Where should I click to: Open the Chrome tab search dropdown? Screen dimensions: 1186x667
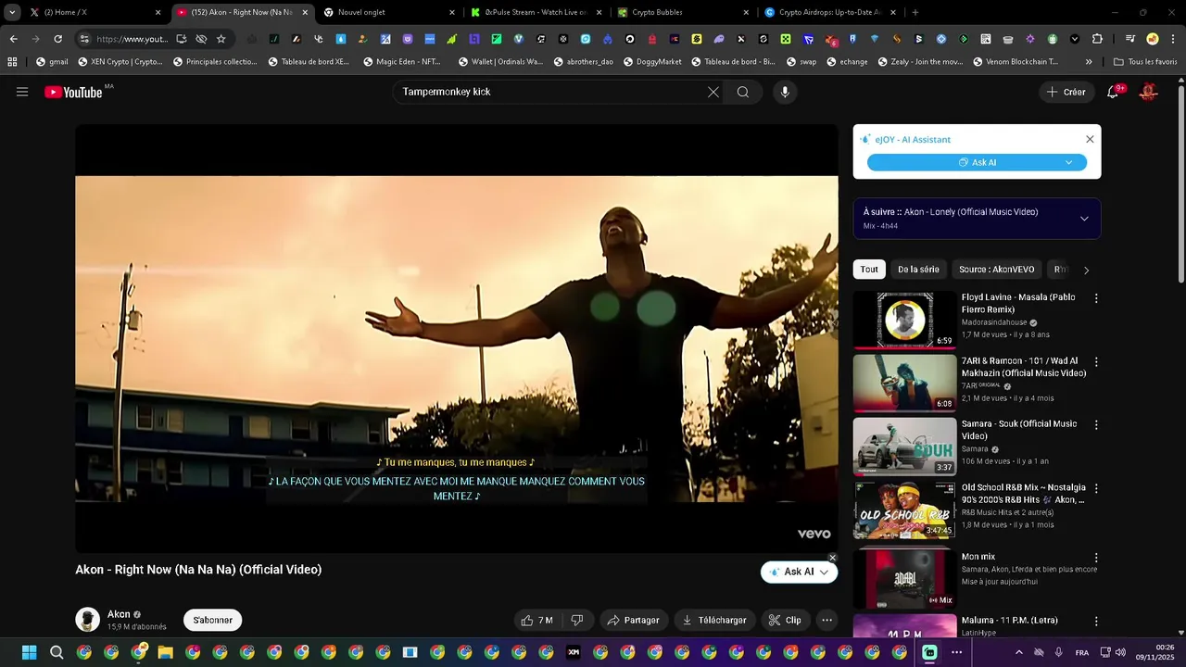coord(12,12)
